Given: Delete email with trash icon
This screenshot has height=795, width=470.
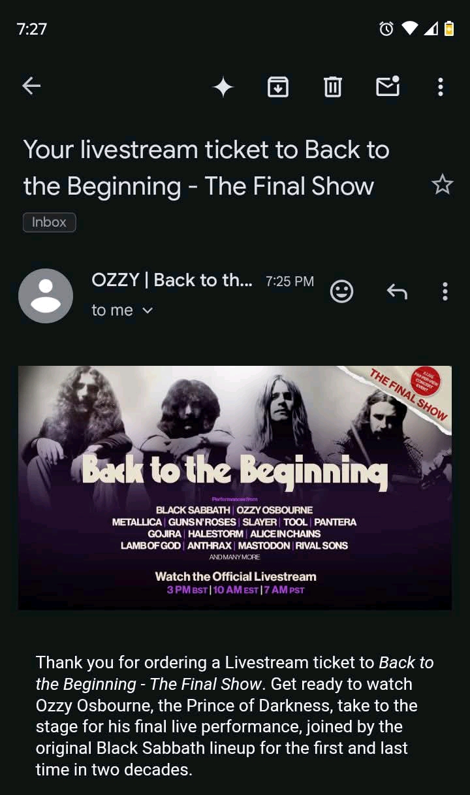Looking at the screenshot, I should [333, 86].
